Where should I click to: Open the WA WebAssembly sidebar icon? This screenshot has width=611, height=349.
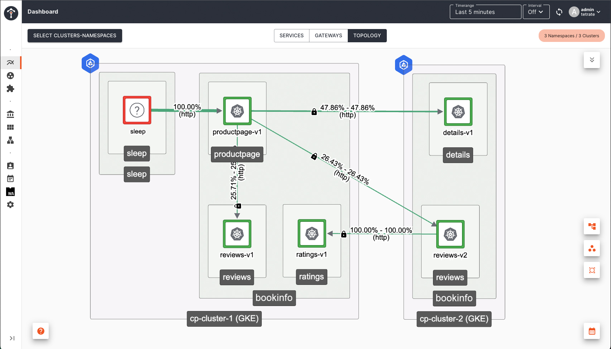pyautogui.click(x=10, y=192)
